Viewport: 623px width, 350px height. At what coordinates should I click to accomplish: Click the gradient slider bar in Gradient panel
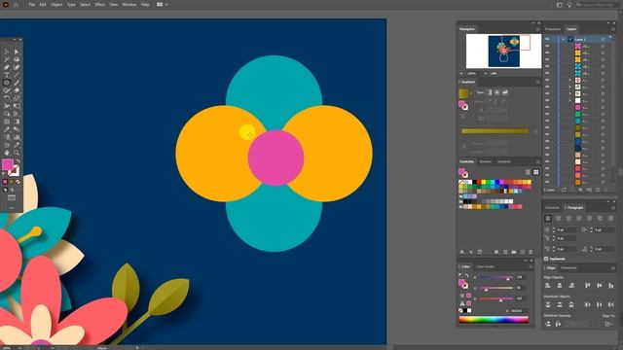(x=495, y=130)
